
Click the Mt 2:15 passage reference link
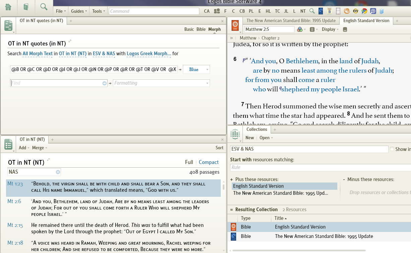[x=15, y=226]
